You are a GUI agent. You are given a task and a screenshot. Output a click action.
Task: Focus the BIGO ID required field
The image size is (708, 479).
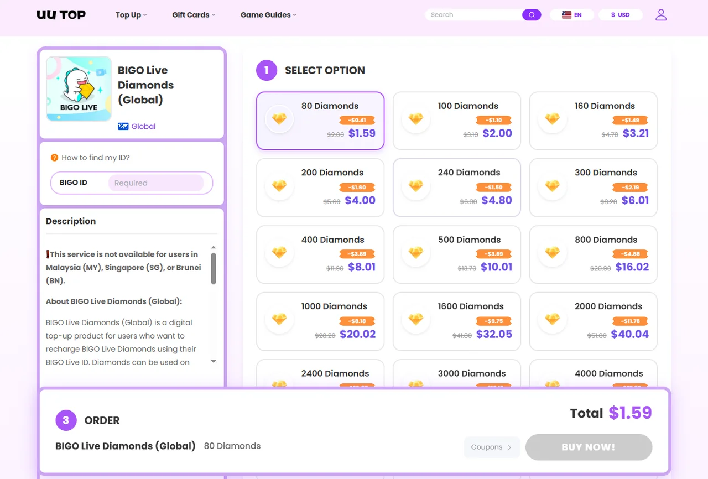[x=156, y=183]
